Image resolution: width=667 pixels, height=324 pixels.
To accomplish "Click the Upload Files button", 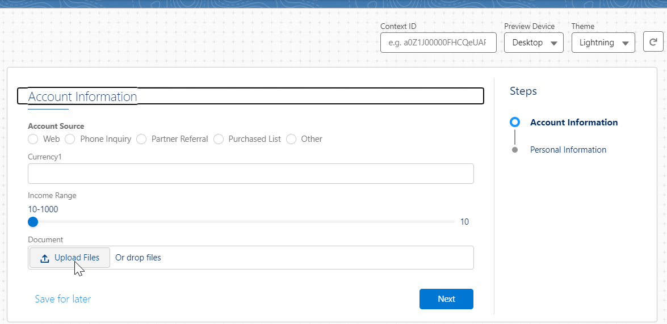I will (x=70, y=258).
